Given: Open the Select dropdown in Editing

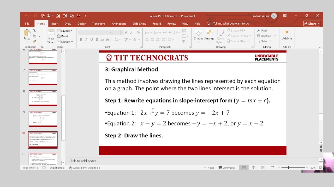Looking at the screenshot, I should click(264, 41).
